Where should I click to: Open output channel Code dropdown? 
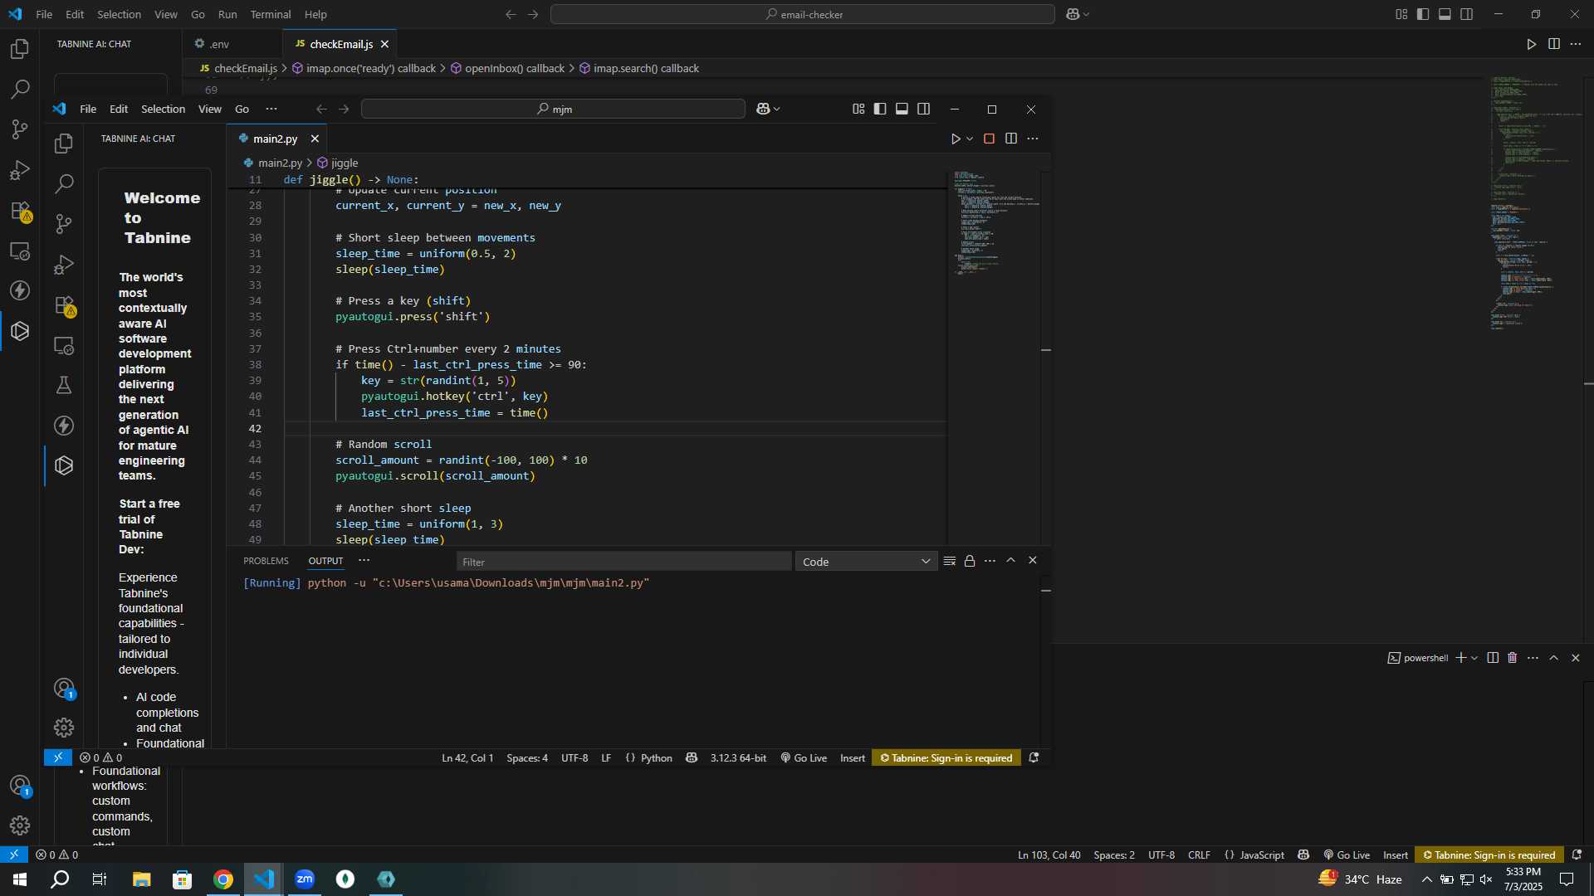[x=866, y=562]
